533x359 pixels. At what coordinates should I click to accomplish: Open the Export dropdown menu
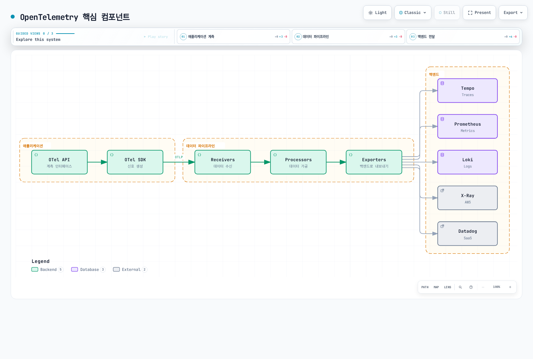[513, 13]
